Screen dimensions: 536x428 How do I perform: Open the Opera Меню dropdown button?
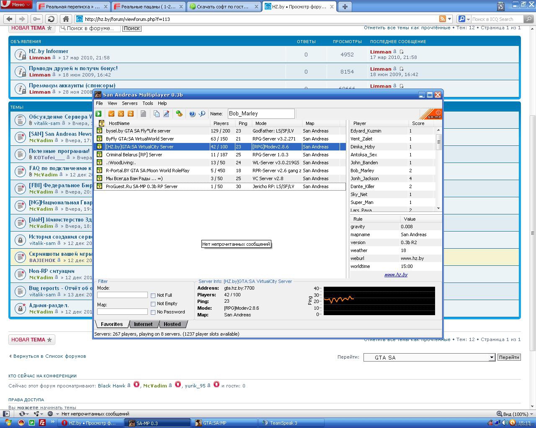[x=17, y=5]
